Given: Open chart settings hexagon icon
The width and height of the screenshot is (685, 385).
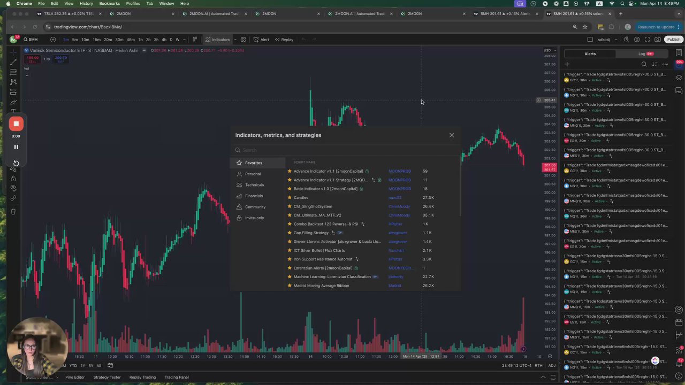Looking at the screenshot, I should pyautogui.click(x=637, y=40).
